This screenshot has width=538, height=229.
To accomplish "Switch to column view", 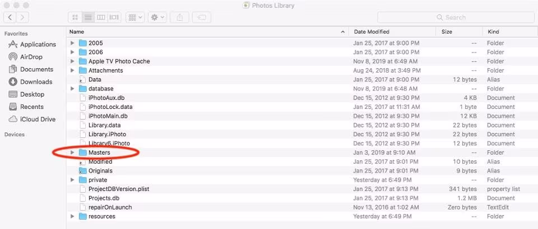I will coord(101,17).
